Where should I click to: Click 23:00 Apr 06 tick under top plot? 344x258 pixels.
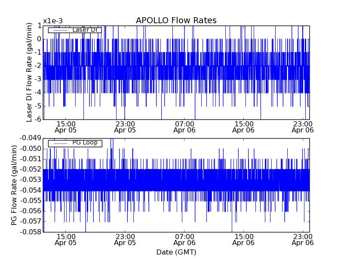pyautogui.click(x=303, y=126)
